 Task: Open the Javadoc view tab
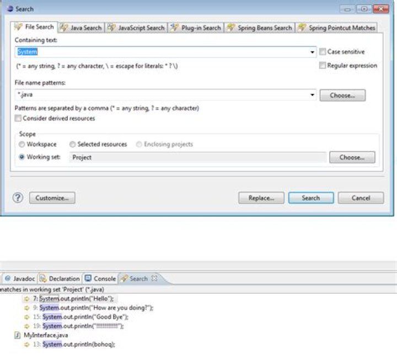pos(20,279)
